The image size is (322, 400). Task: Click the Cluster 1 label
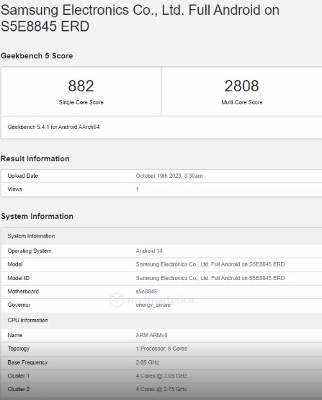(x=19, y=376)
